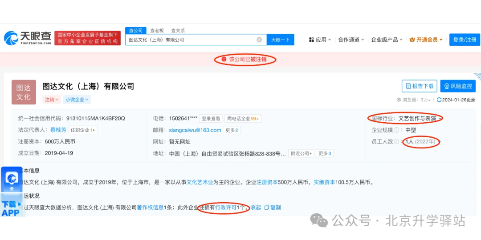The width and height of the screenshot is (481, 240).
Task: Expand the 小微企业 tag dropdown
Action: [x=77, y=100]
